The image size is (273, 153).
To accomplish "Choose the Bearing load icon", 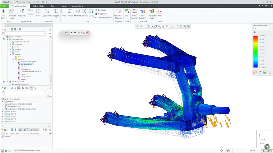I will tap(85, 11).
